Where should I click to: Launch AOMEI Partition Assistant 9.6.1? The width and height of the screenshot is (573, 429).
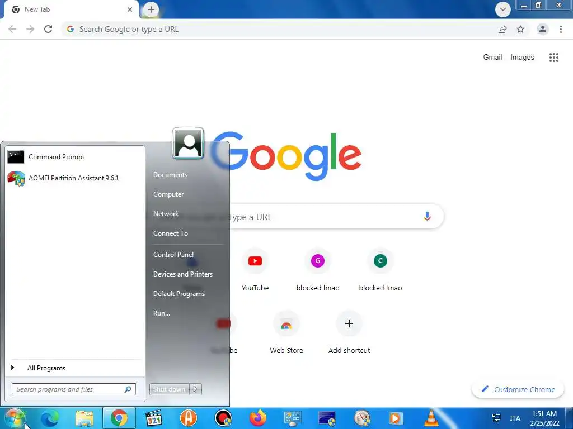pyautogui.click(x=74, y=178)
